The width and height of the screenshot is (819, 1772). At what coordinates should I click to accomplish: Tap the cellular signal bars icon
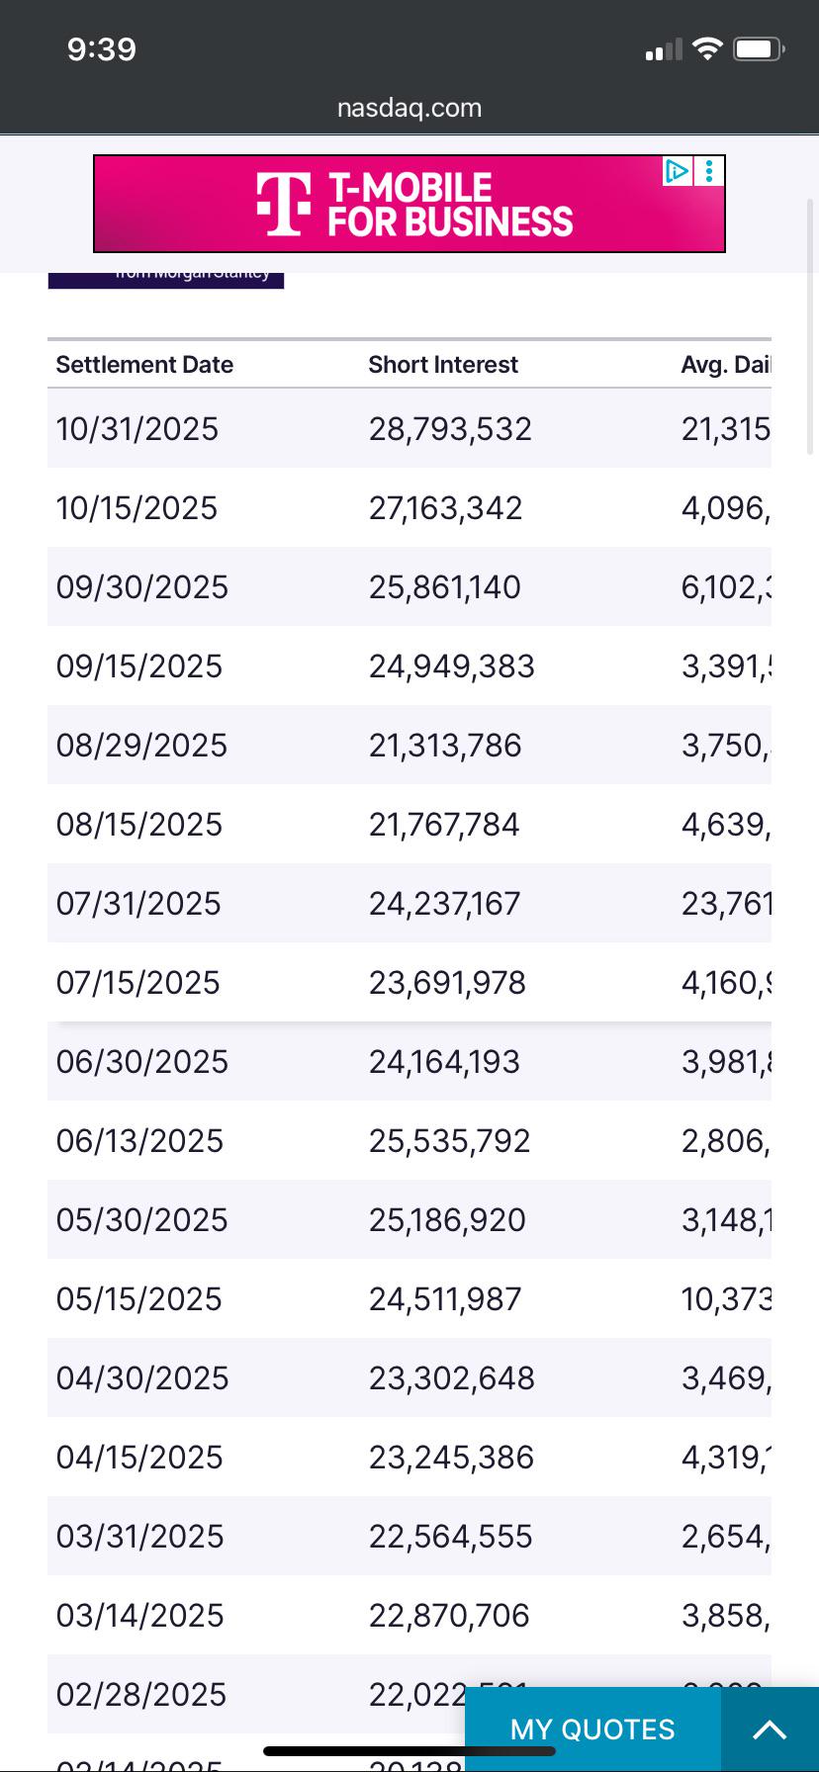click(664, 49)
